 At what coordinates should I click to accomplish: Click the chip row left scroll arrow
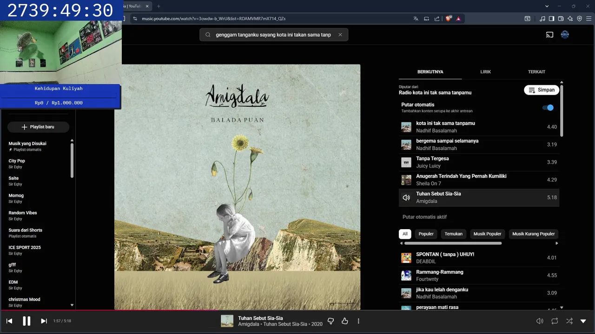[x=402, y=243]
